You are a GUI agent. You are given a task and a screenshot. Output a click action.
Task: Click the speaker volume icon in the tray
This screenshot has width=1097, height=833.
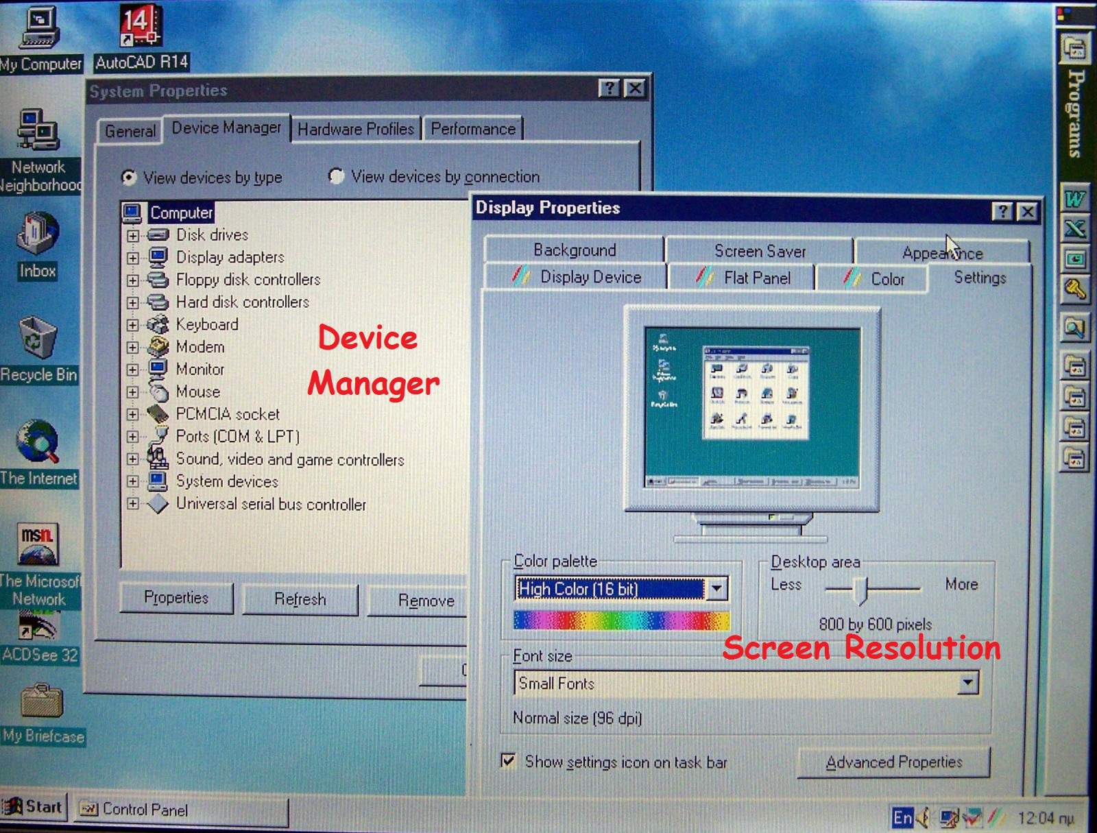pyautogui.click(x=925, y=817)
